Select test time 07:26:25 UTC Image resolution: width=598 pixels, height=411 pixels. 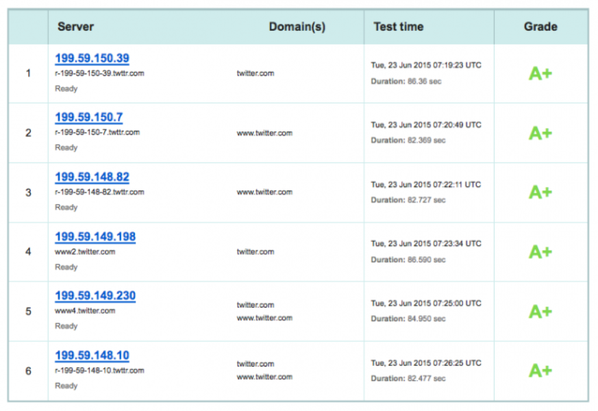(x=426, y=363)
